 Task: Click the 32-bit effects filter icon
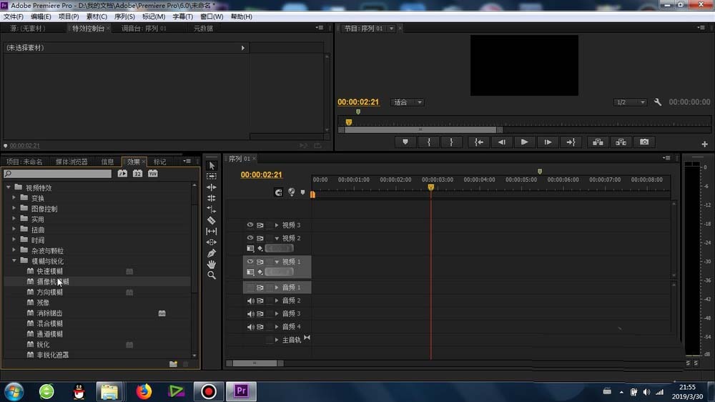pos(137,173)
